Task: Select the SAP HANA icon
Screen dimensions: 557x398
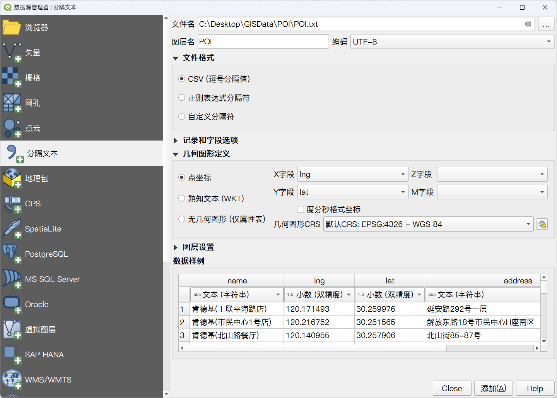Action: pos(12,355)
